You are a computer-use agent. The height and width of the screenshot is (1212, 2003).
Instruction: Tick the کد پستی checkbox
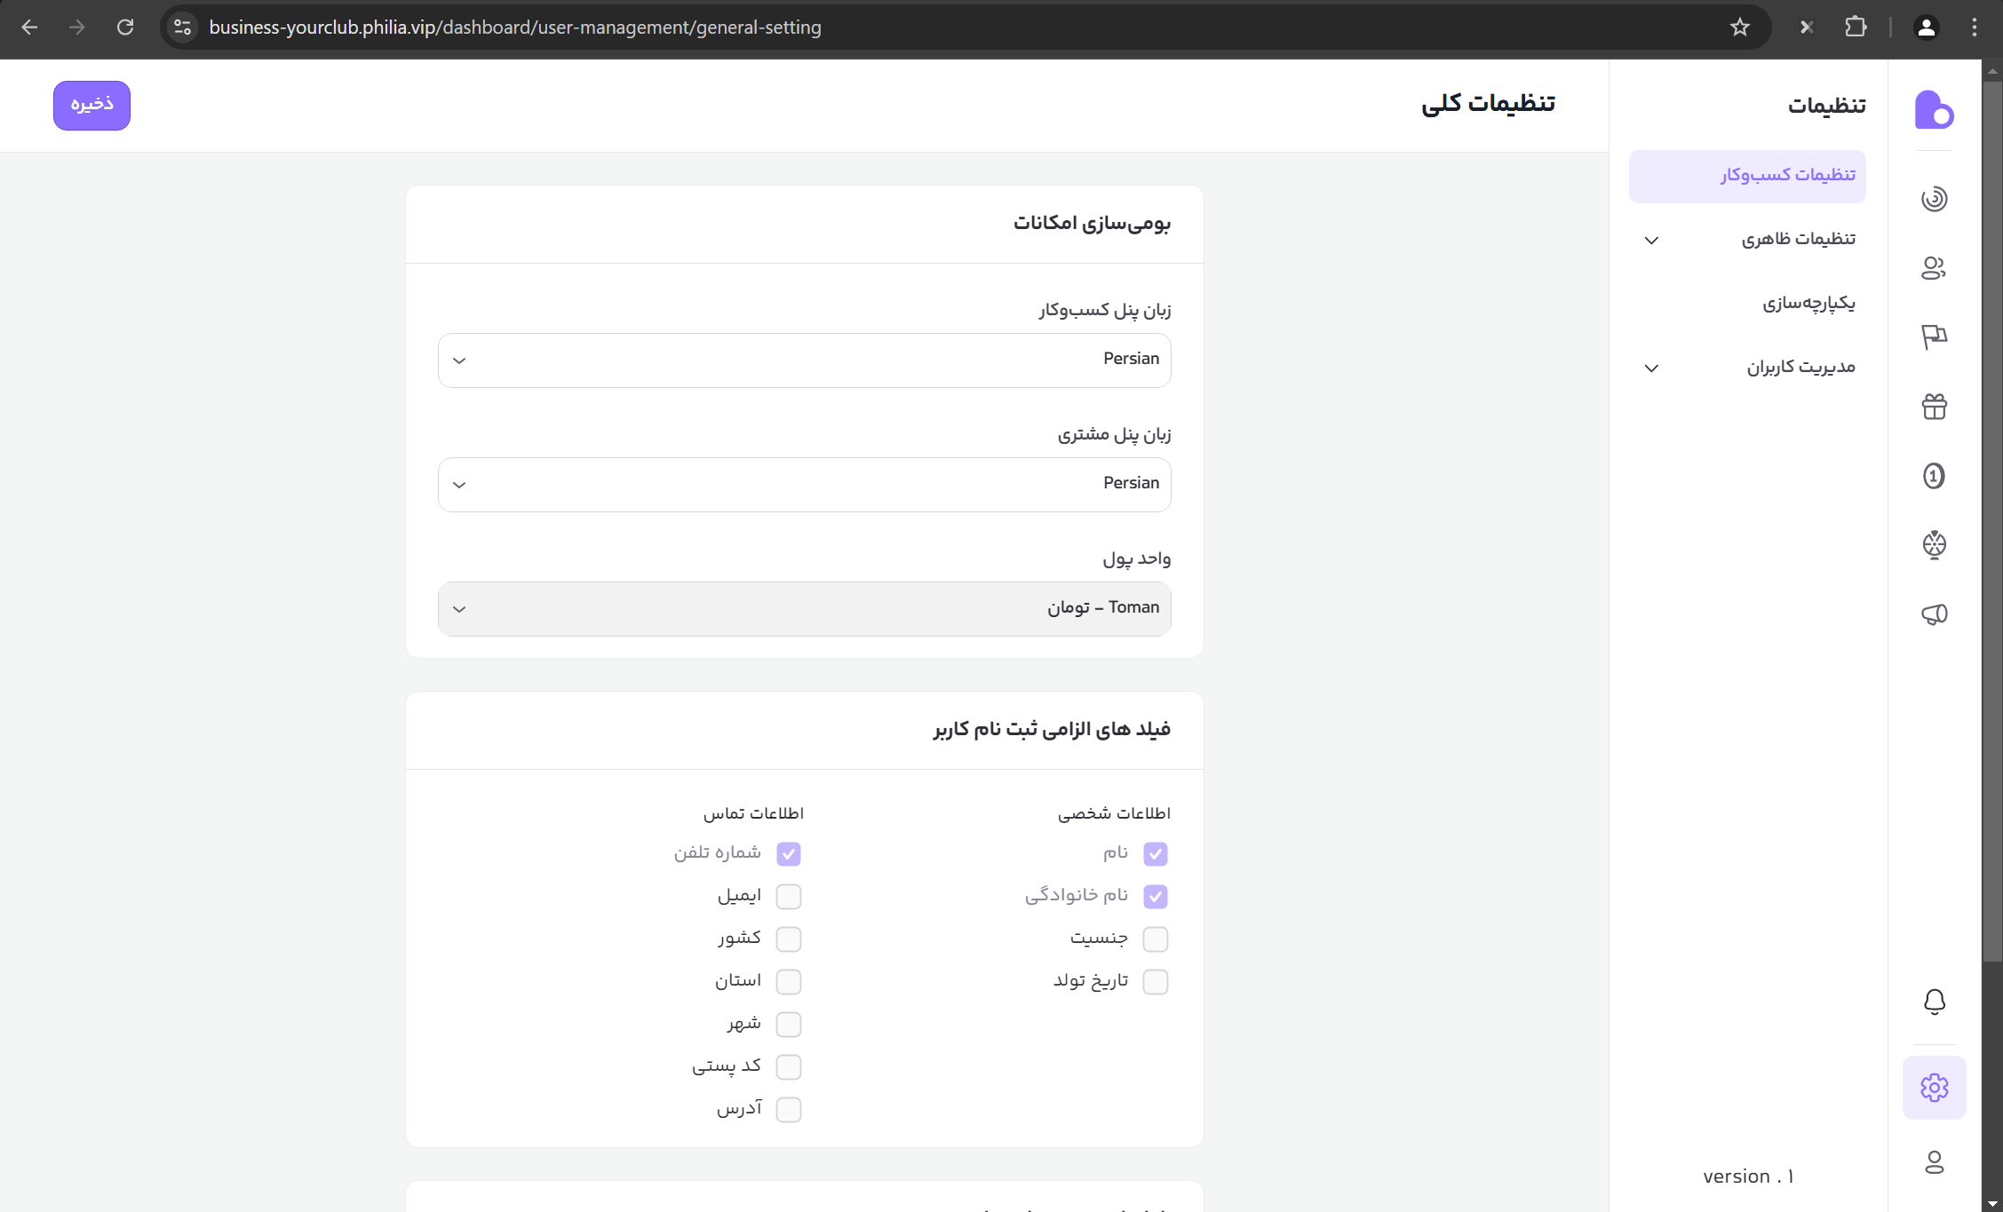point(788,1067)
